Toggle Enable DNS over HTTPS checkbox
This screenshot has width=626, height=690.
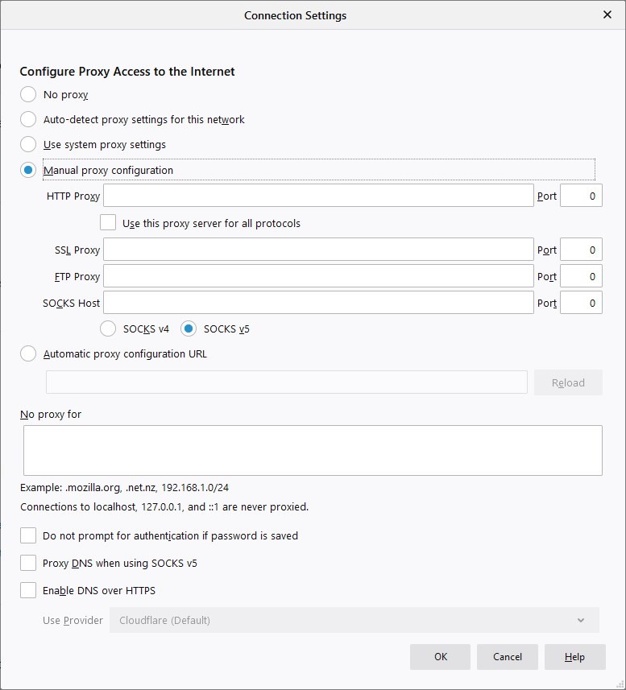[28, 590]
